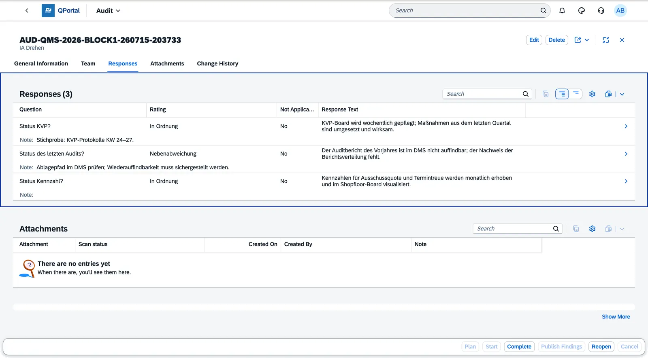Click the magnifier icon in top search
The width and height of the screenshot is (648, 358).
tap(543, 11)
